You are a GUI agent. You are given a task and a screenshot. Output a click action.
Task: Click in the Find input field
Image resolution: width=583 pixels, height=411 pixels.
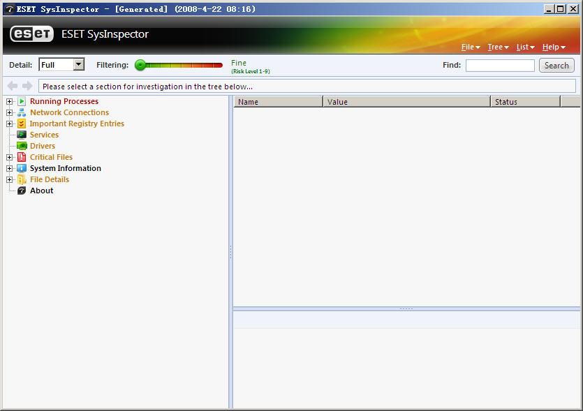point(500,66)
